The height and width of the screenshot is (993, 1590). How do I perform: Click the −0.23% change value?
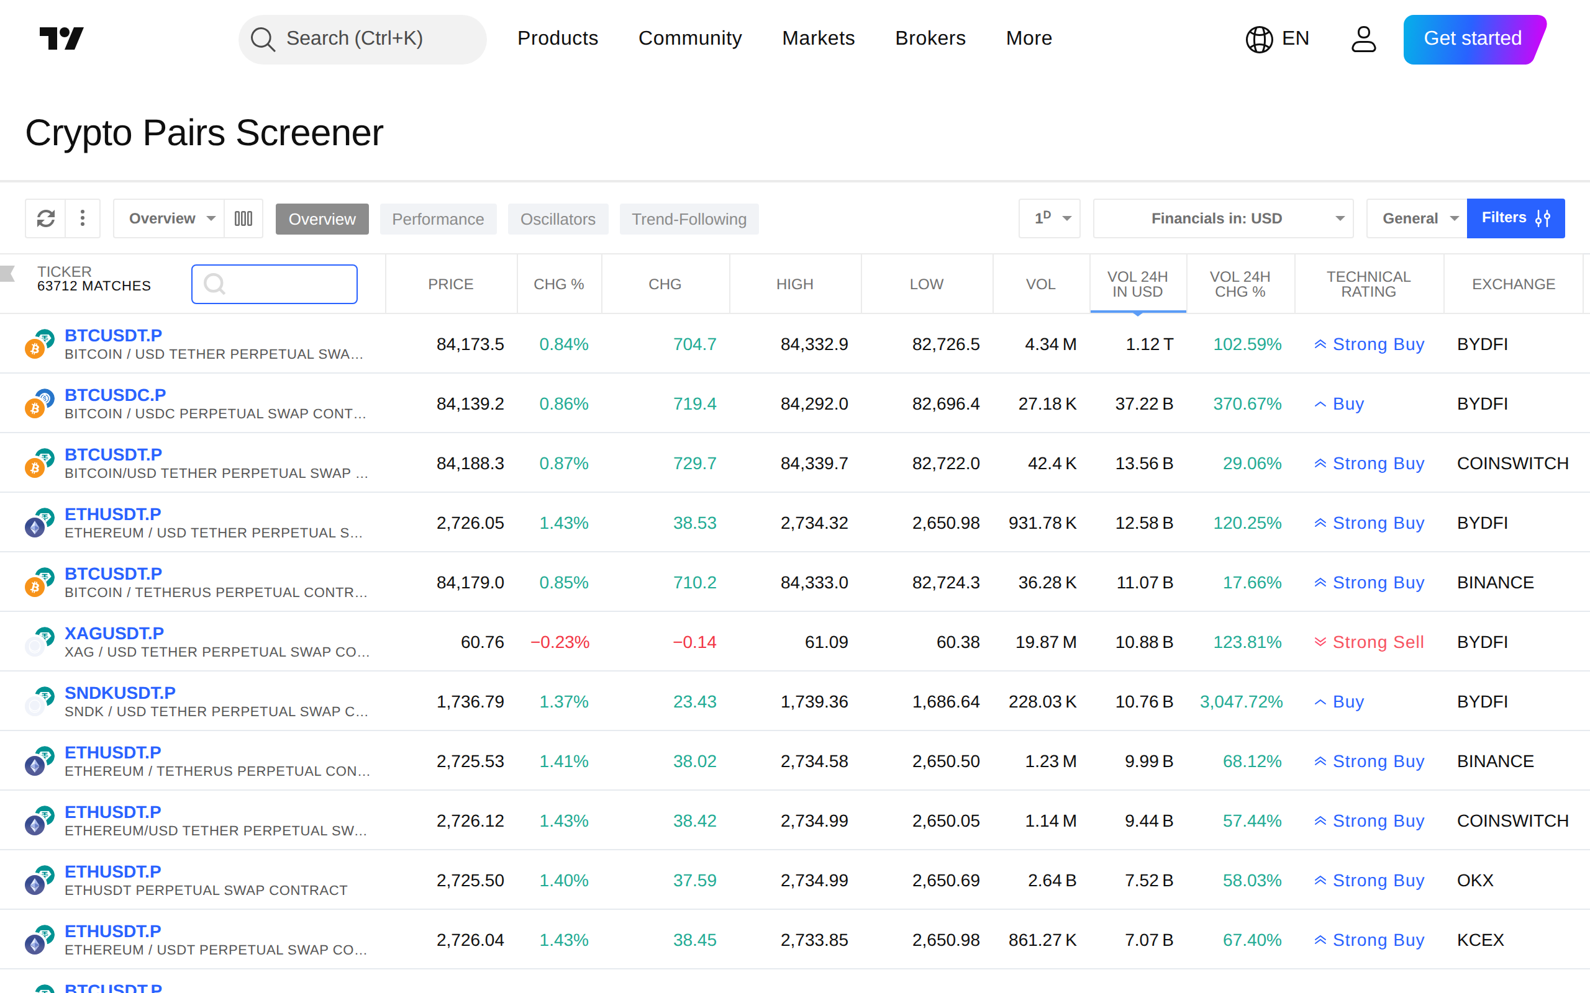pyautogui.click(x=560, y=642)
